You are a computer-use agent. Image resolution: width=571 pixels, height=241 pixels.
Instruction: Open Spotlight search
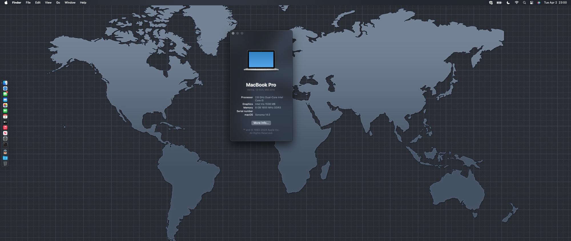coord(524,3)
